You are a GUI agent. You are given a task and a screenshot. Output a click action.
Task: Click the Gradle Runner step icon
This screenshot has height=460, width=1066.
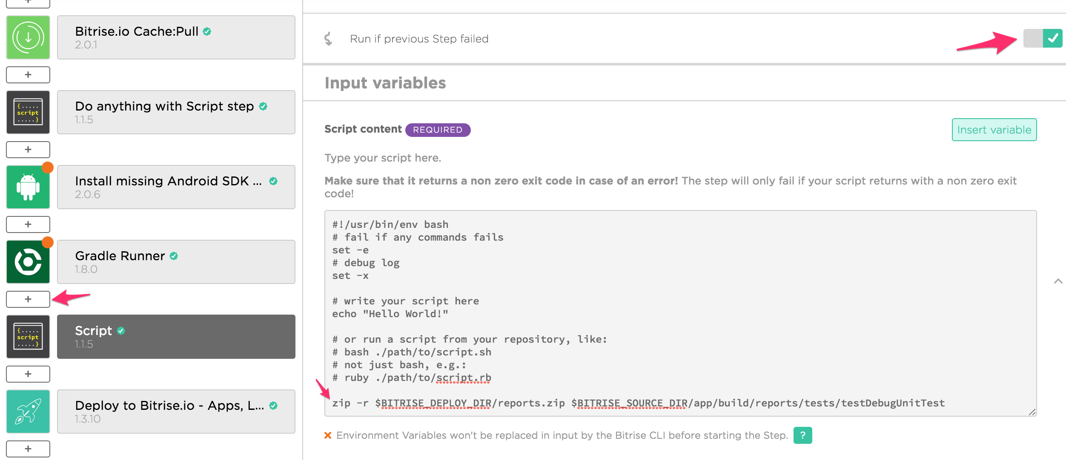pos(28,262)
